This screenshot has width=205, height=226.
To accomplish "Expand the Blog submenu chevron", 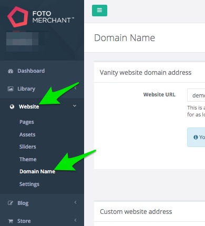I will [x=75, y=202].
